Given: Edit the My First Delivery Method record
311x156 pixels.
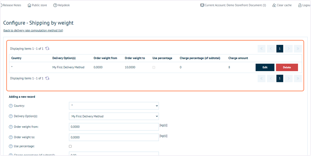Looking at the screenshot, I should (265, 67).
